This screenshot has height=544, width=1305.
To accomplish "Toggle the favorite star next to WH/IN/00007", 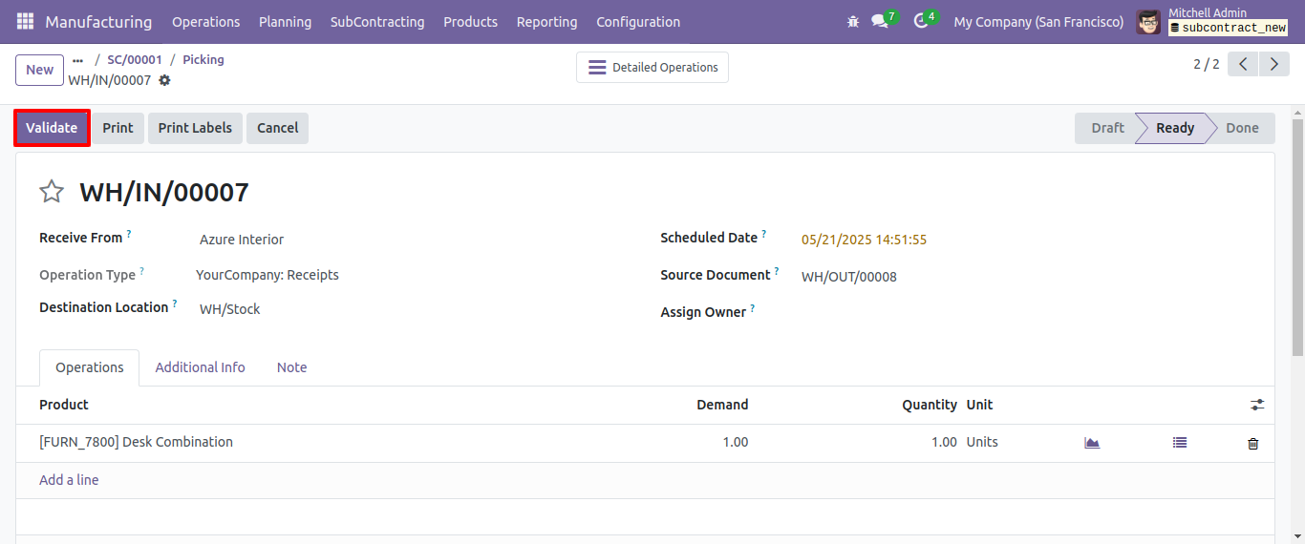I will tap(52, 192).
